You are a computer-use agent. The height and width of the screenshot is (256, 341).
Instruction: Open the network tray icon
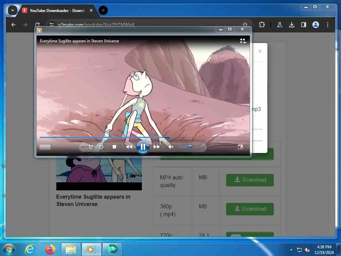pos(299,250)
